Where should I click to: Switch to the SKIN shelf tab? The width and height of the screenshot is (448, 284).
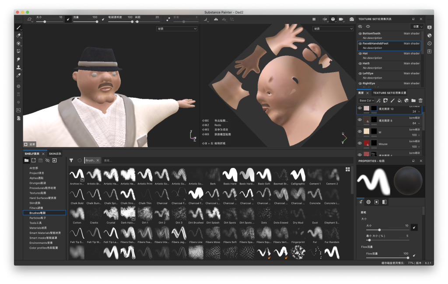point(55,154)
